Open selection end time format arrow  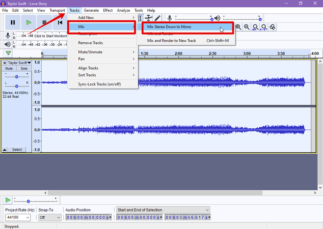tap(209, 217)
